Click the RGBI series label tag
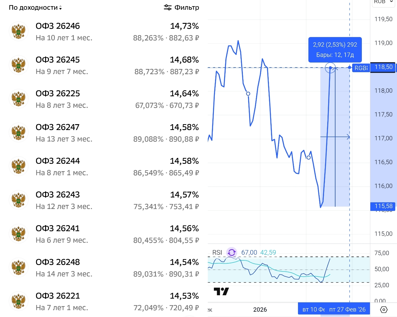The height and width of the screenshot is (317, 397). (360, 68)
